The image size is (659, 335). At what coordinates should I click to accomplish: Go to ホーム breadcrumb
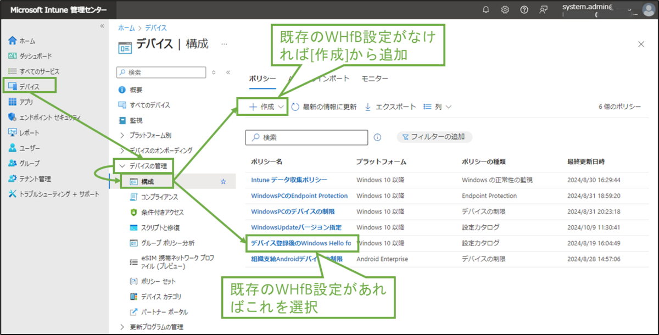point(126,27)
